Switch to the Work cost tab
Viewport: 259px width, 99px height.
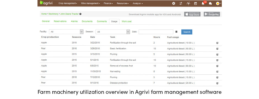126,21
